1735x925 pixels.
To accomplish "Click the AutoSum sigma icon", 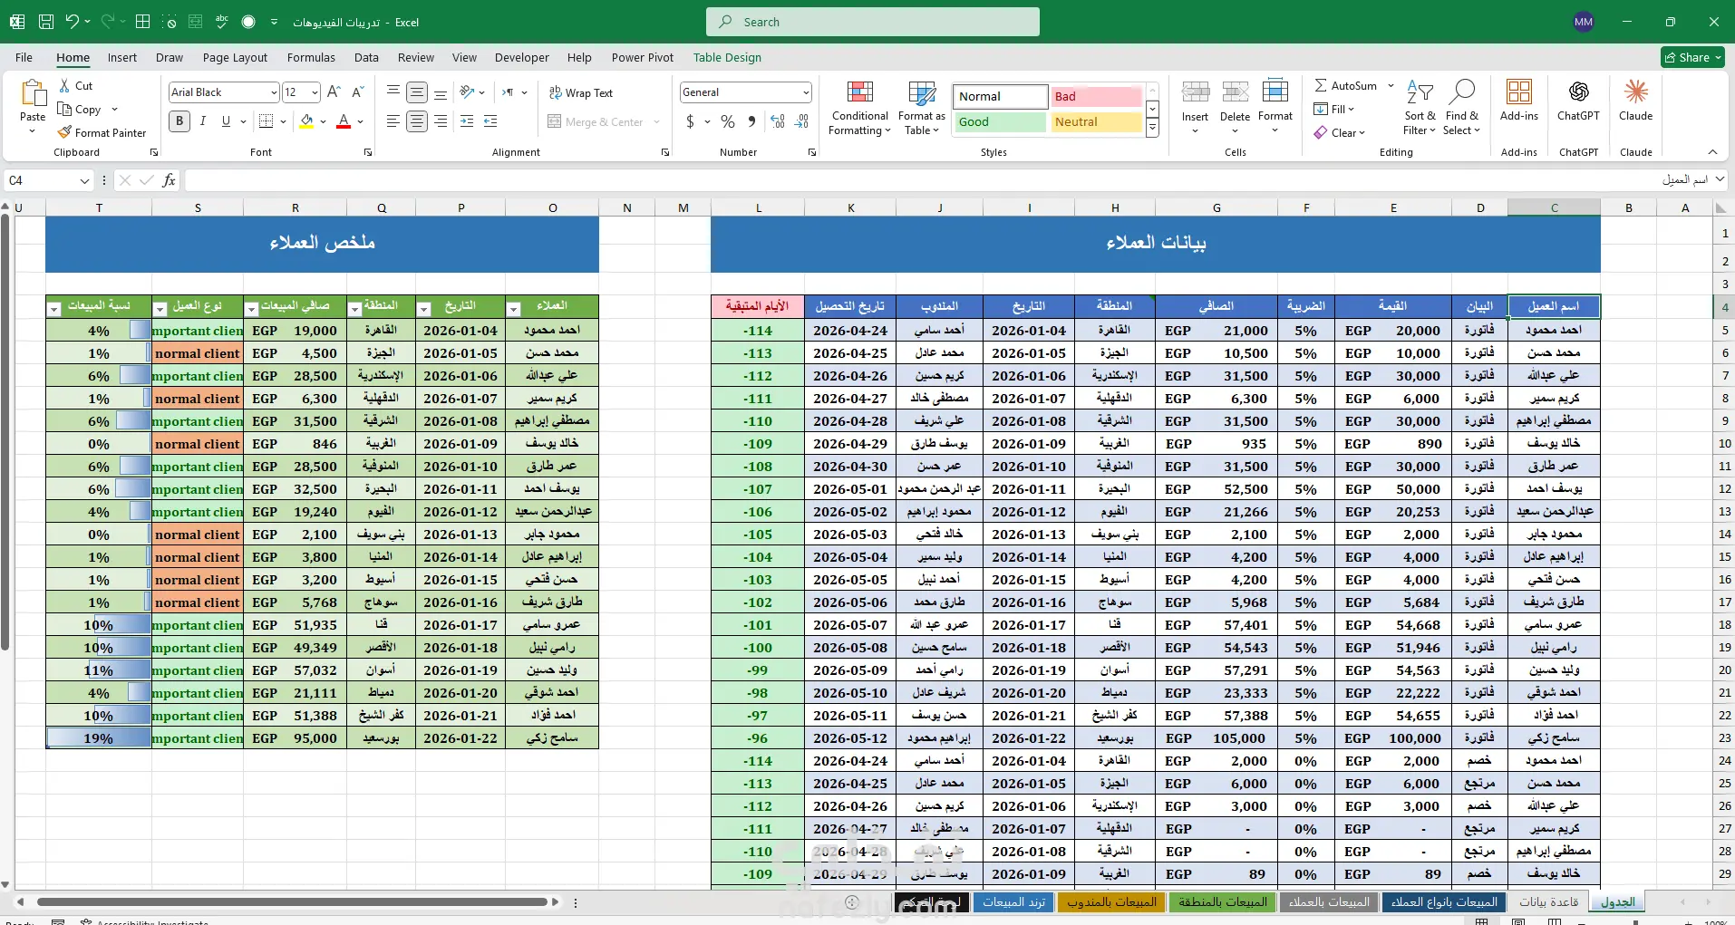I will (x=1321, y=85).
